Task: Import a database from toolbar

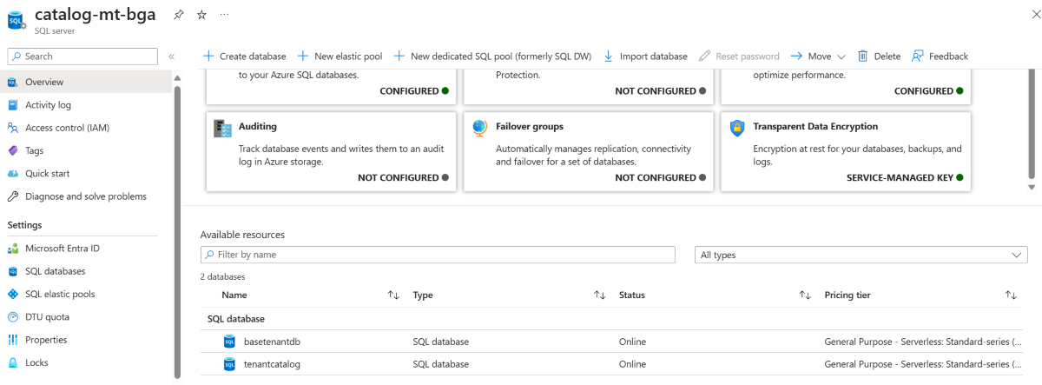Action: tap(645, 56)
